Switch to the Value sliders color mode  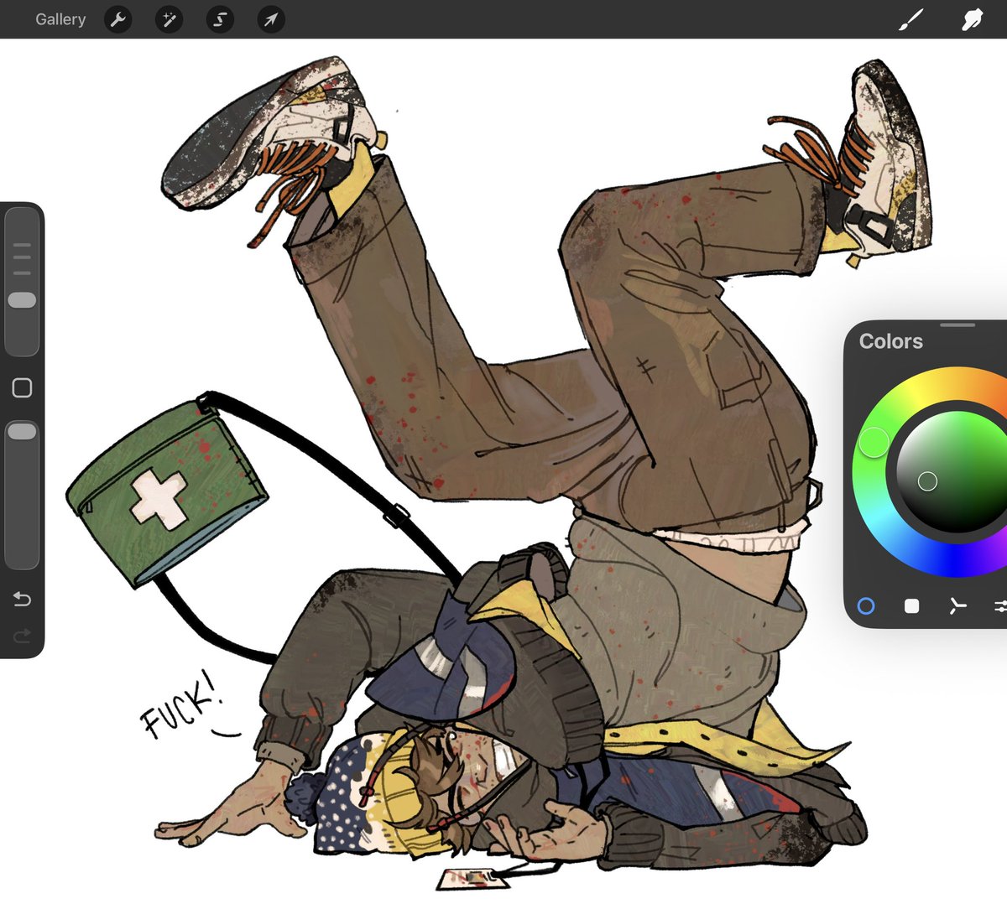coord(1000,605)
